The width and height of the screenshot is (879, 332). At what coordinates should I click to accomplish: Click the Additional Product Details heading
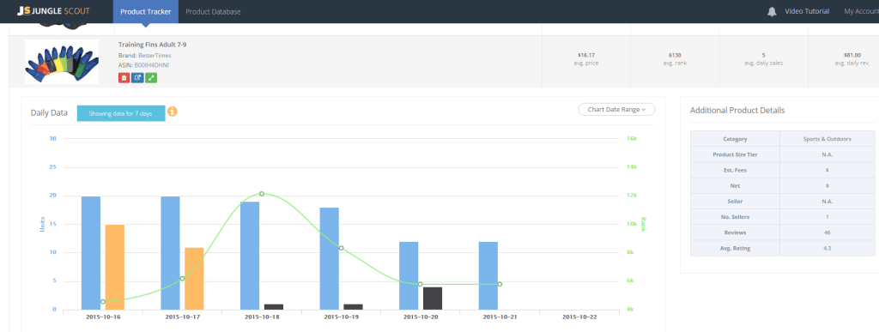pos(737,111)
